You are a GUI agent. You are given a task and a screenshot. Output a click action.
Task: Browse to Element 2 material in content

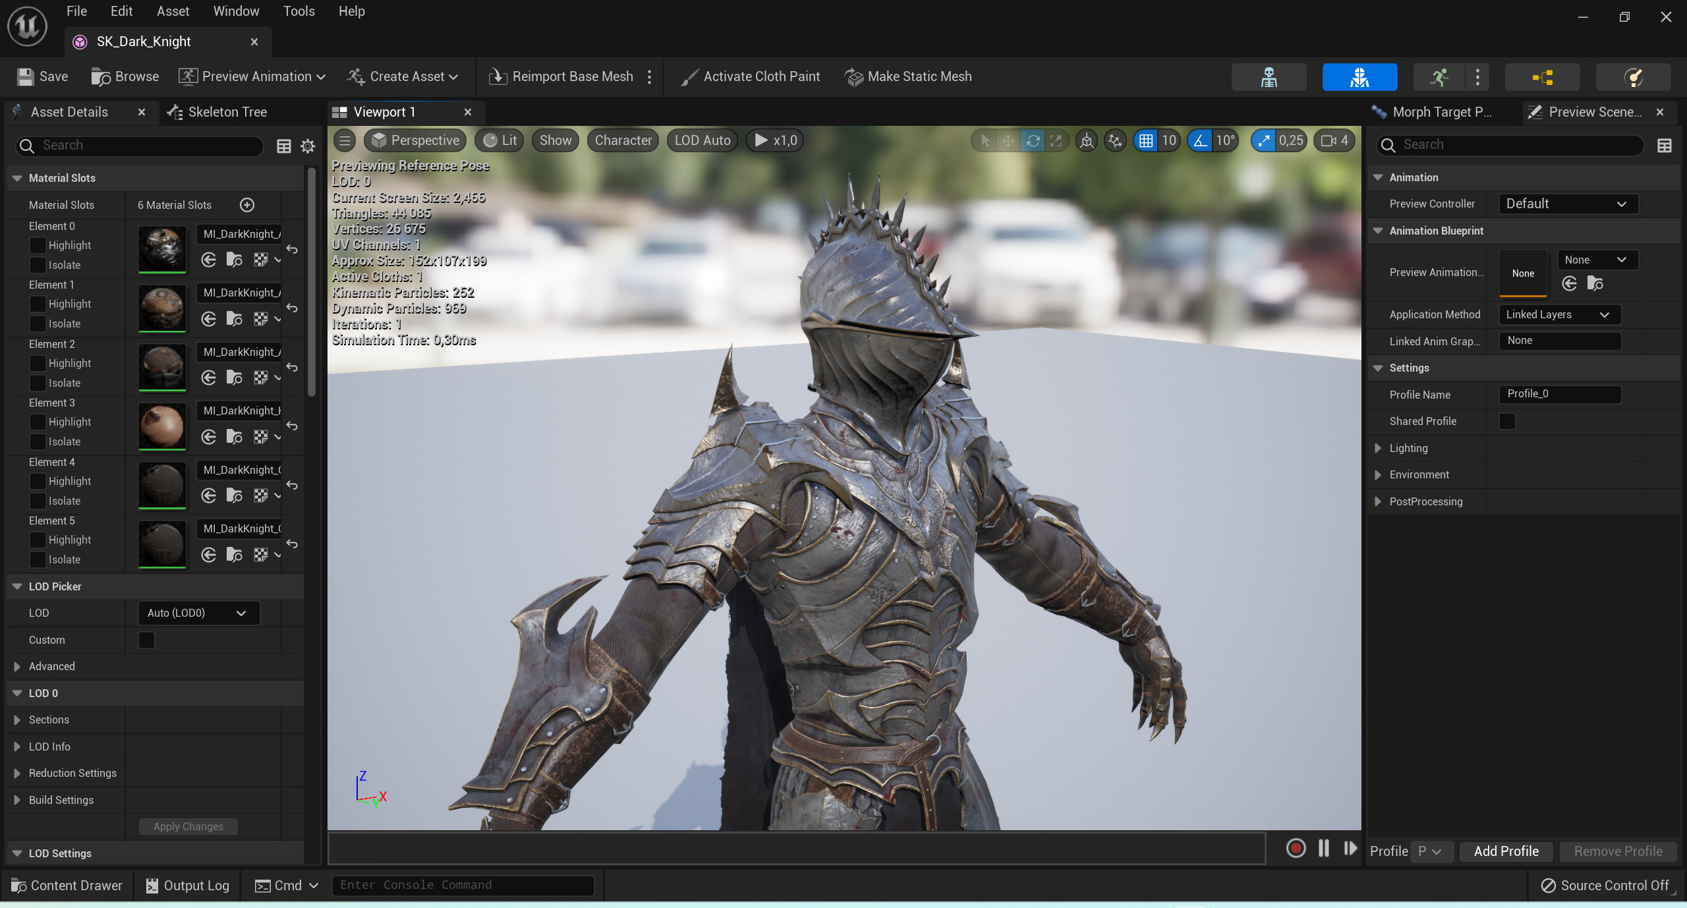235,378
